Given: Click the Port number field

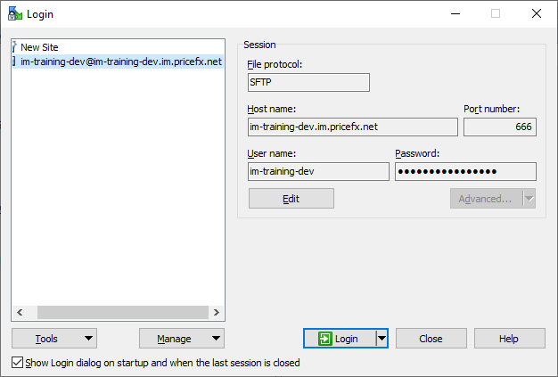Looking at the screenshot, I should (x=499, y=127).
